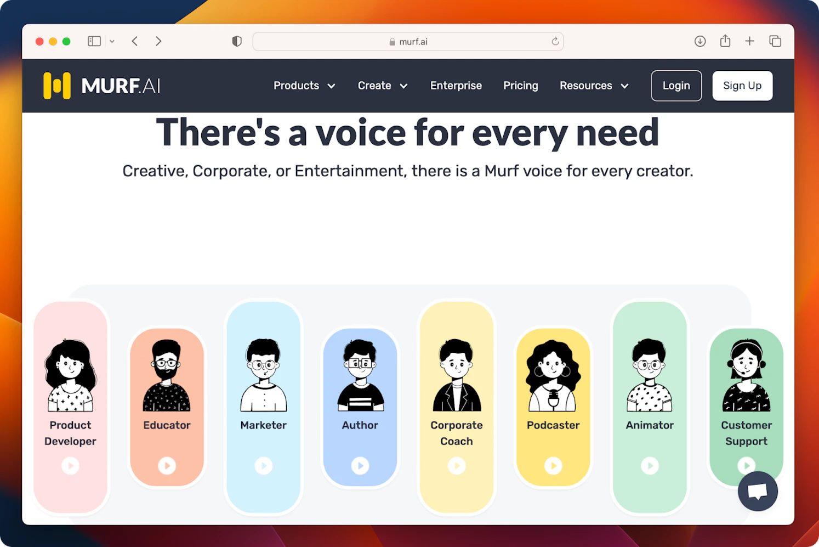The width and height of the screenshot is (819, 547).
Task: Select the Educator avatar
Action: [167, 375]
